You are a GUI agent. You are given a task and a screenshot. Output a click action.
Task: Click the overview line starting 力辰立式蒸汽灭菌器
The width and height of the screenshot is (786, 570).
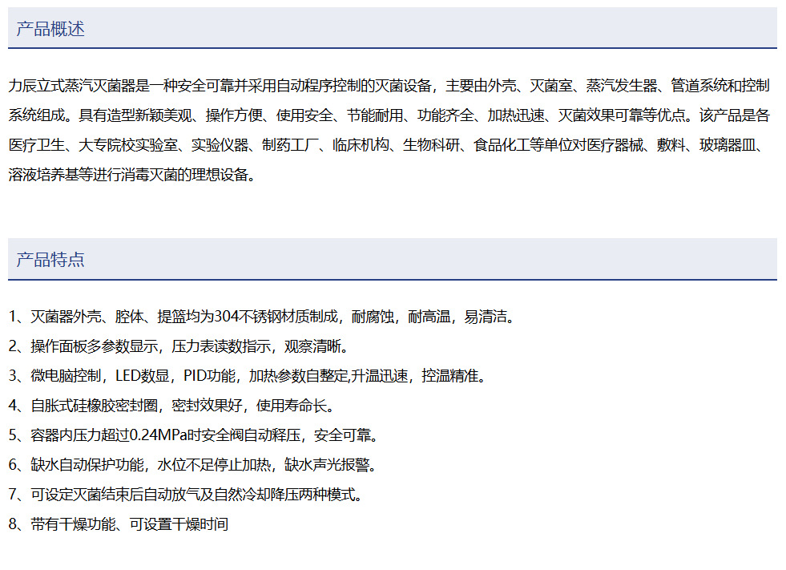pos(389,86)
